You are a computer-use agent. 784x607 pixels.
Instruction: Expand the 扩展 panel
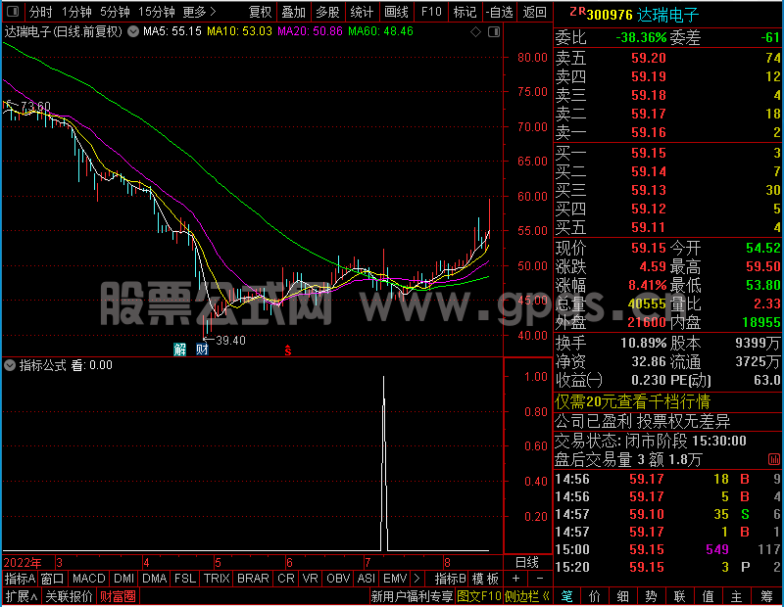[22, 596]
